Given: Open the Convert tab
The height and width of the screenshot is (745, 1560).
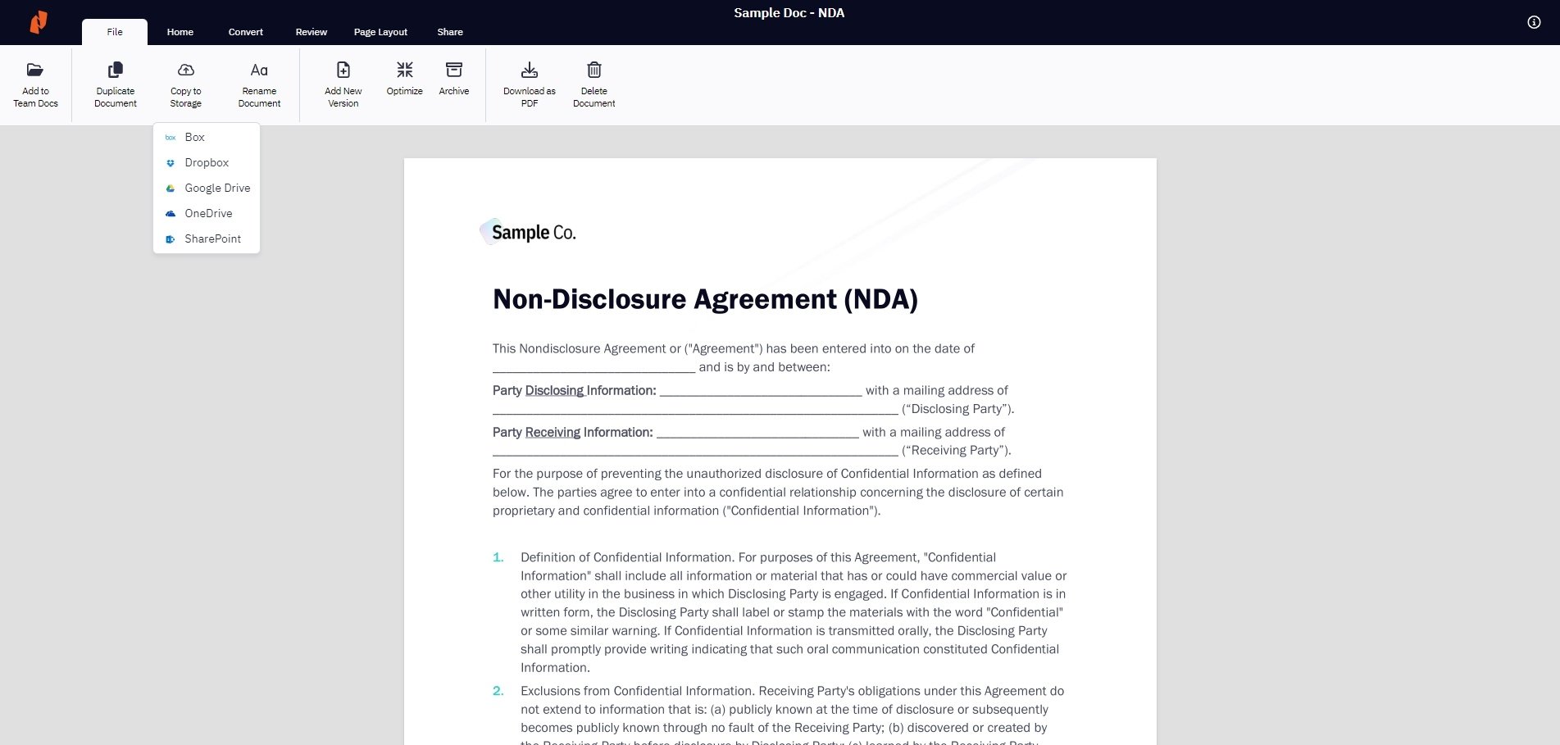Looking at the screenshot, I should coord(245,32).
